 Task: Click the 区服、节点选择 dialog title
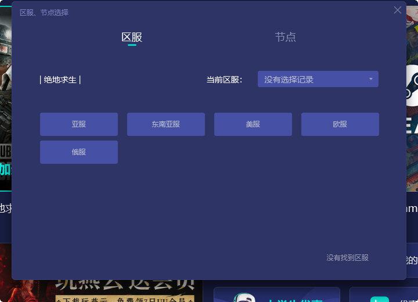point(44,13)
